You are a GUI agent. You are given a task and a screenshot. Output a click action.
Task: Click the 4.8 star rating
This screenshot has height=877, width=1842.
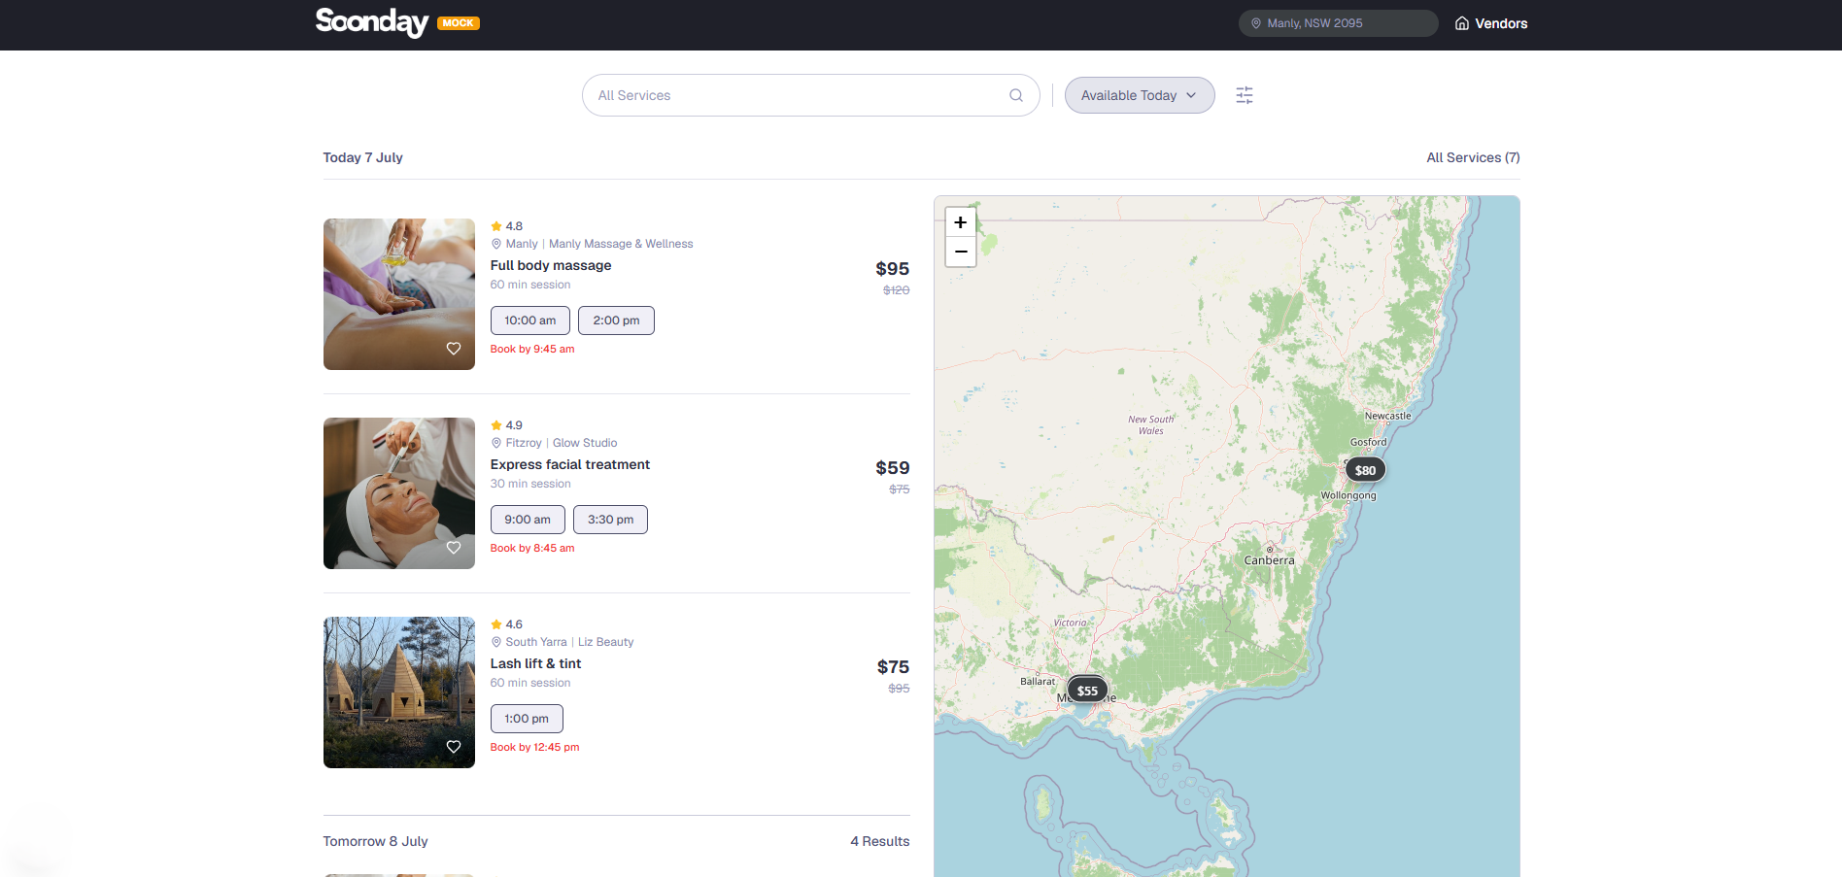506,226
